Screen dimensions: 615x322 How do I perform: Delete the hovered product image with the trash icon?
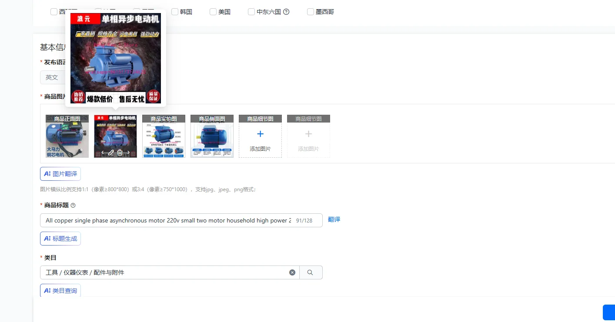click(120, 153)
